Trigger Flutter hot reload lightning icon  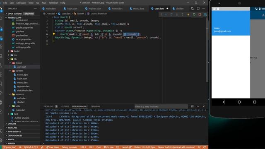tap(188, 14)
